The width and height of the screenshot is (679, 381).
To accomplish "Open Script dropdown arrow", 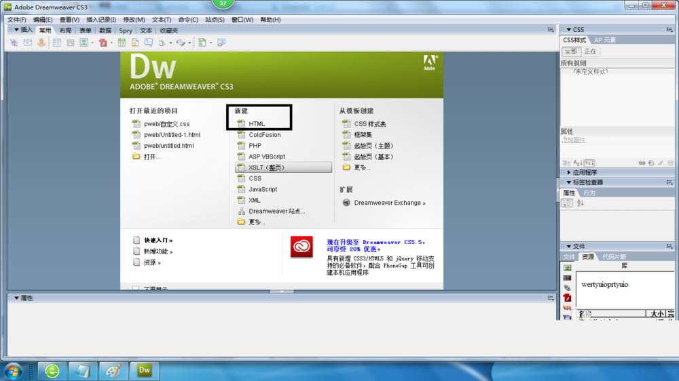I will coord(189,43).
